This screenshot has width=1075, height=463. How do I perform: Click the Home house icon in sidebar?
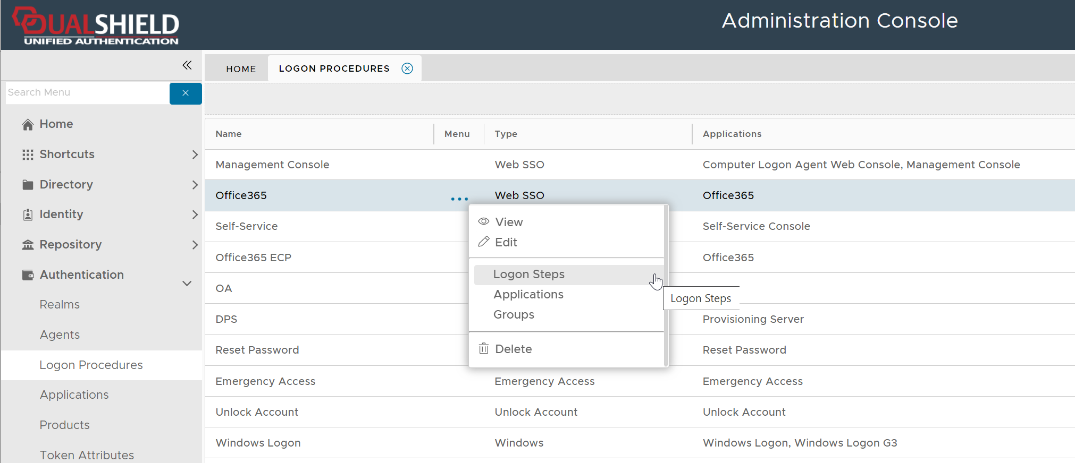point(28,124)
